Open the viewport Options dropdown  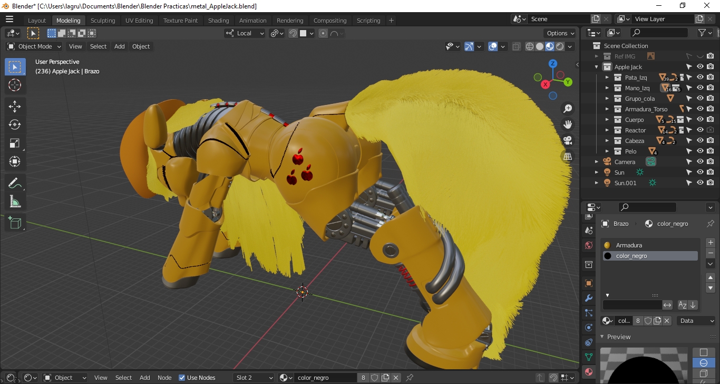[x=561, y=33]
